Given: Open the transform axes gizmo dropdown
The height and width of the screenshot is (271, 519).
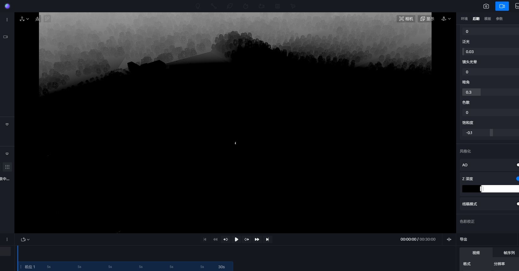Looking at the screenshot, I should (24, 19).
